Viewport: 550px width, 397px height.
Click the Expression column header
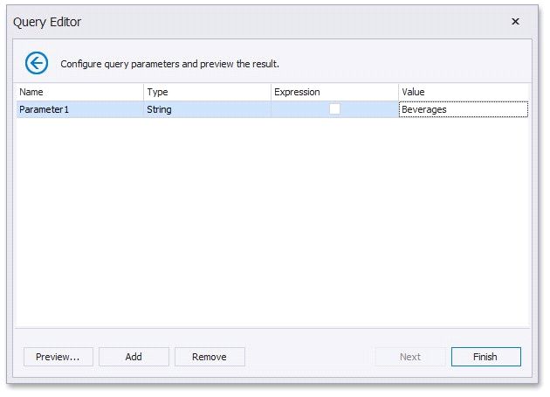334,92
